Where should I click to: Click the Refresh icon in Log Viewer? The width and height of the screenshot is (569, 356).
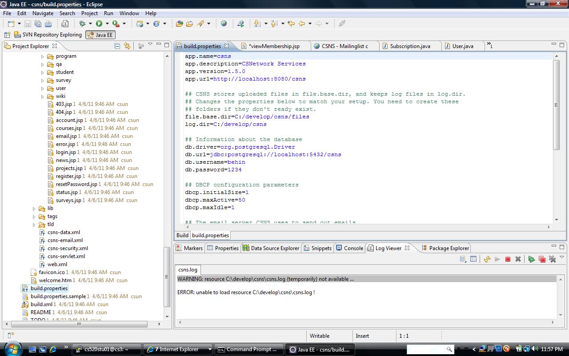pos(487,259)
